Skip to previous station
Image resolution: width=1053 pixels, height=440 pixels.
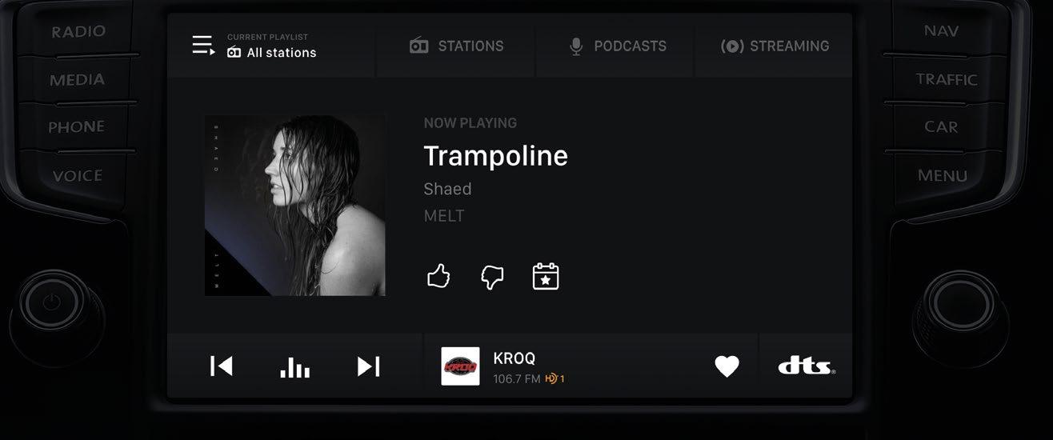[x=221, y=366]
